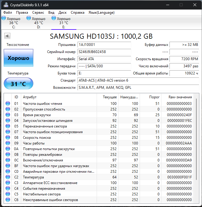Click status icon for Аппаратное ECC-восстановление
202x207 pixels.
pyautogui.click(x=8, y=183)
